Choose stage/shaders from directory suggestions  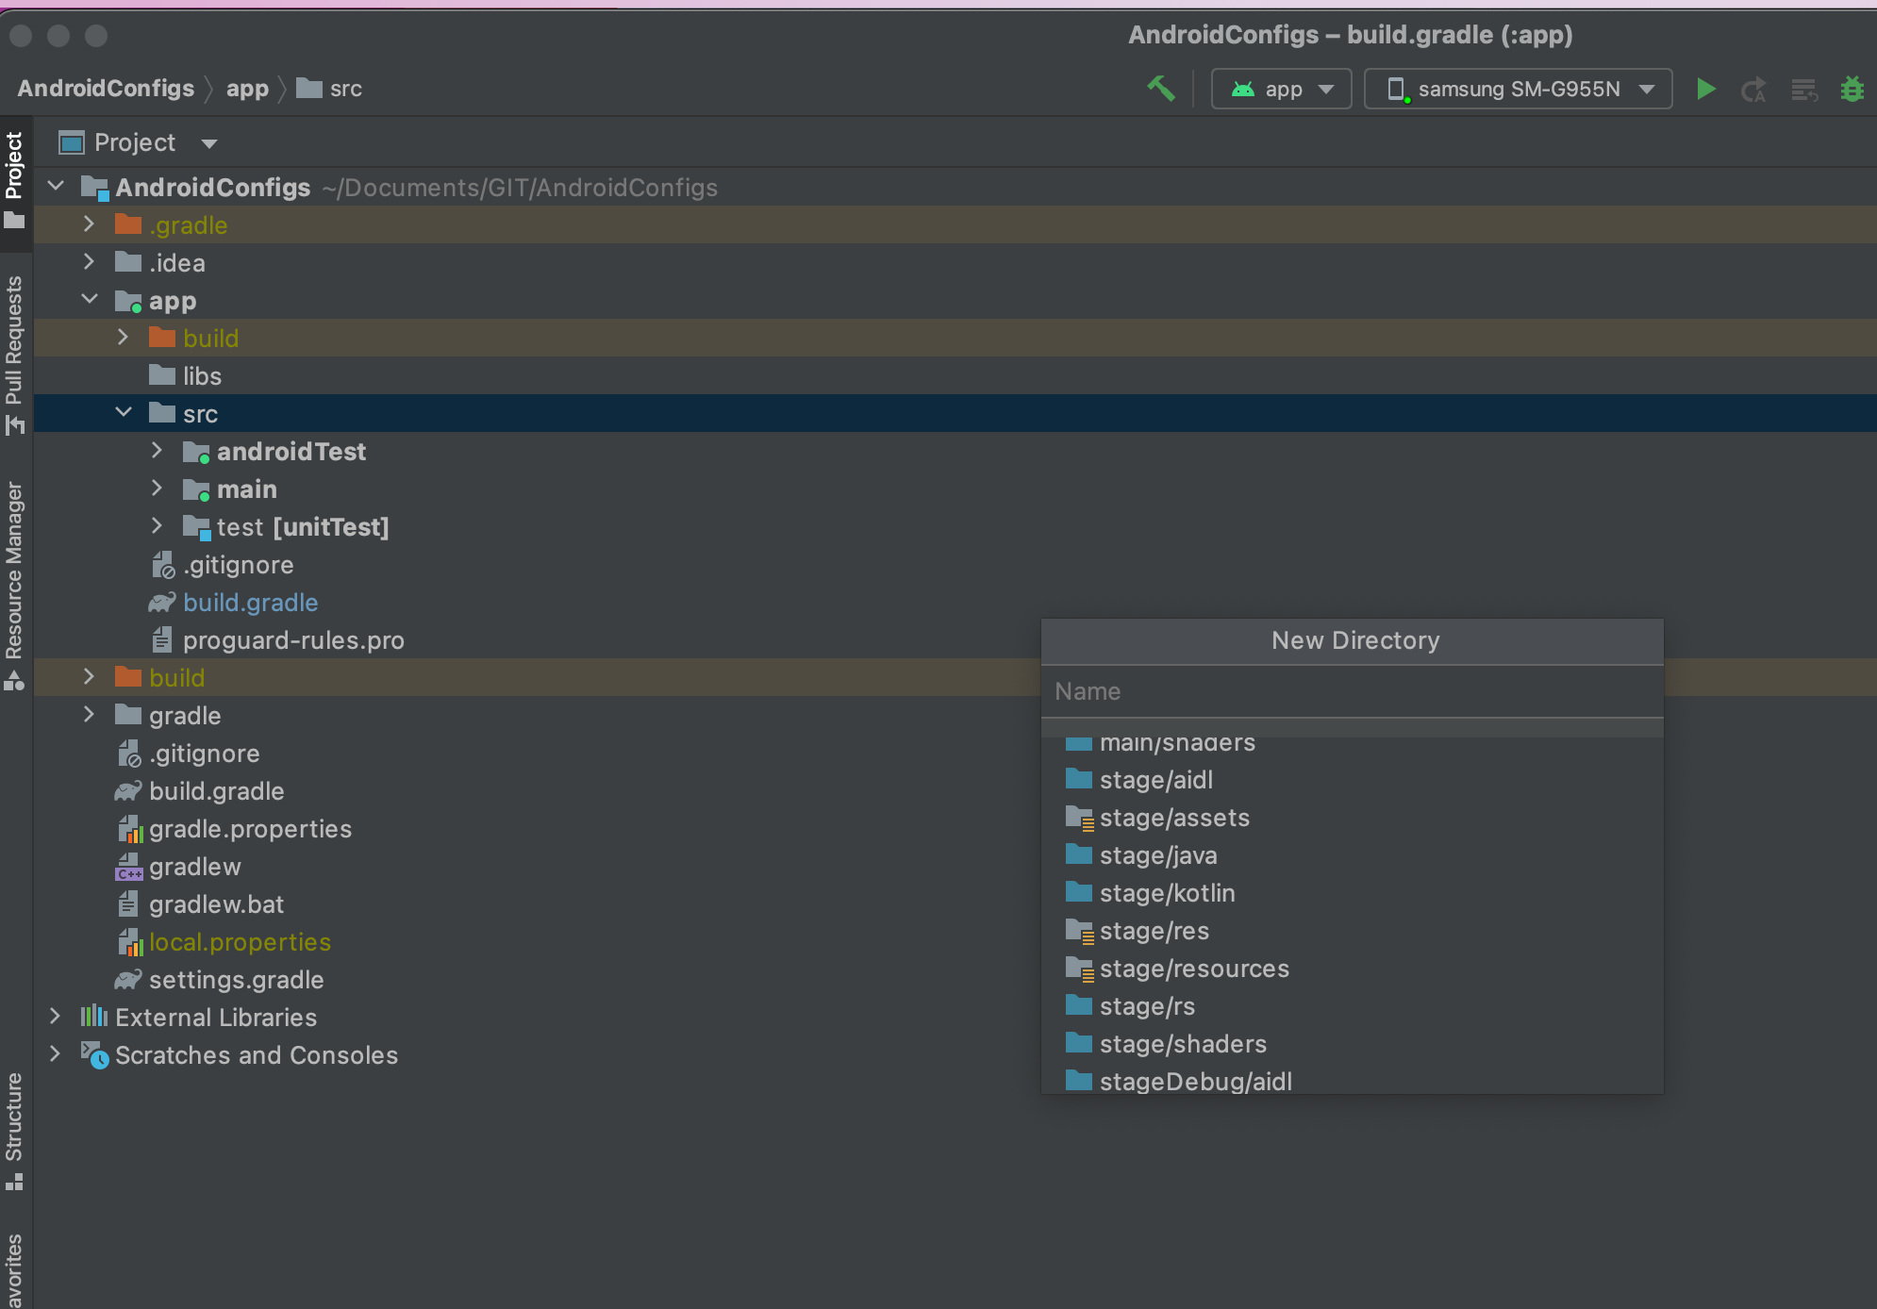(1353, 1044)
